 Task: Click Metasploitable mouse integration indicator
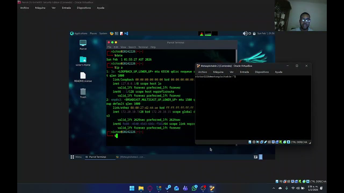click(x=285, y=142)
